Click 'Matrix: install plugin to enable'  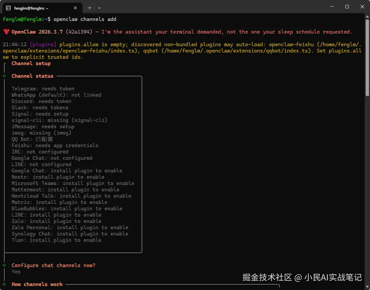tap(60, 202)
